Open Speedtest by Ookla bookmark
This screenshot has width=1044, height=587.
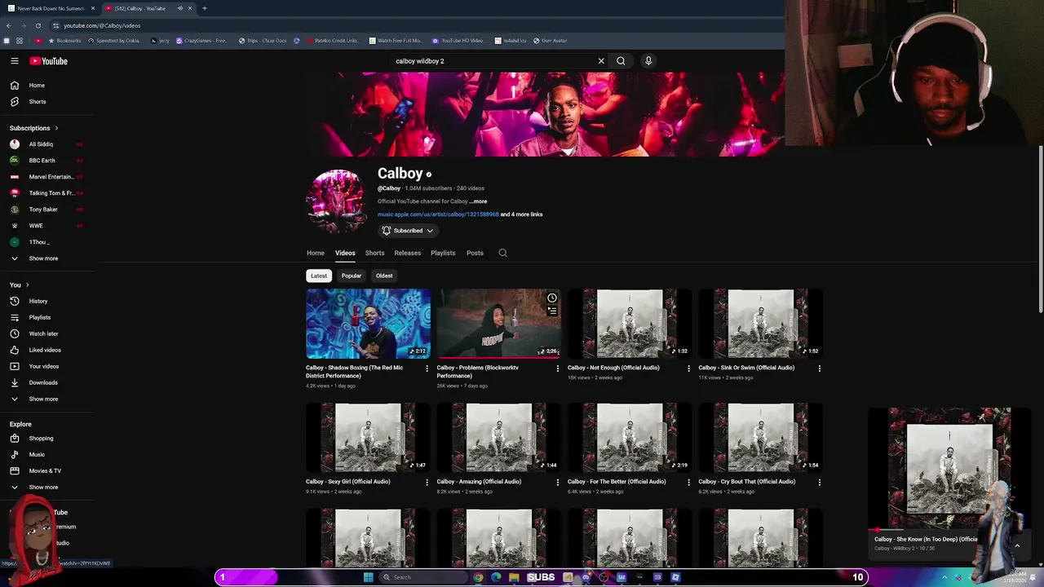point(113,40)
